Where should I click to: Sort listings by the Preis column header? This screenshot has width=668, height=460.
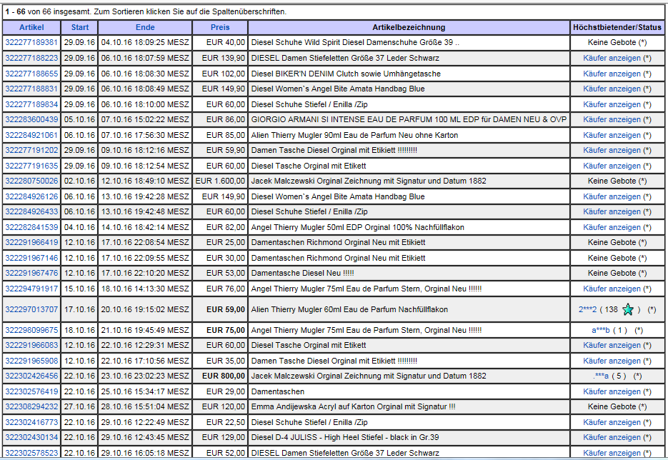pyautogui.click(x=220, y=27)
